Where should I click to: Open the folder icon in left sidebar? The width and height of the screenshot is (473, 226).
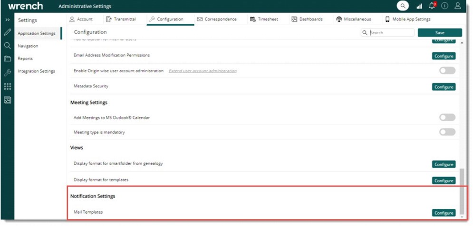point(7,59)
